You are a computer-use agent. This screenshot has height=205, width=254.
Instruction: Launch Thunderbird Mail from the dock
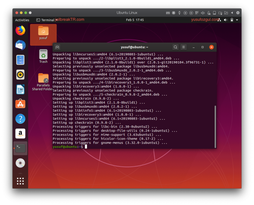click(x=20, y=45)
